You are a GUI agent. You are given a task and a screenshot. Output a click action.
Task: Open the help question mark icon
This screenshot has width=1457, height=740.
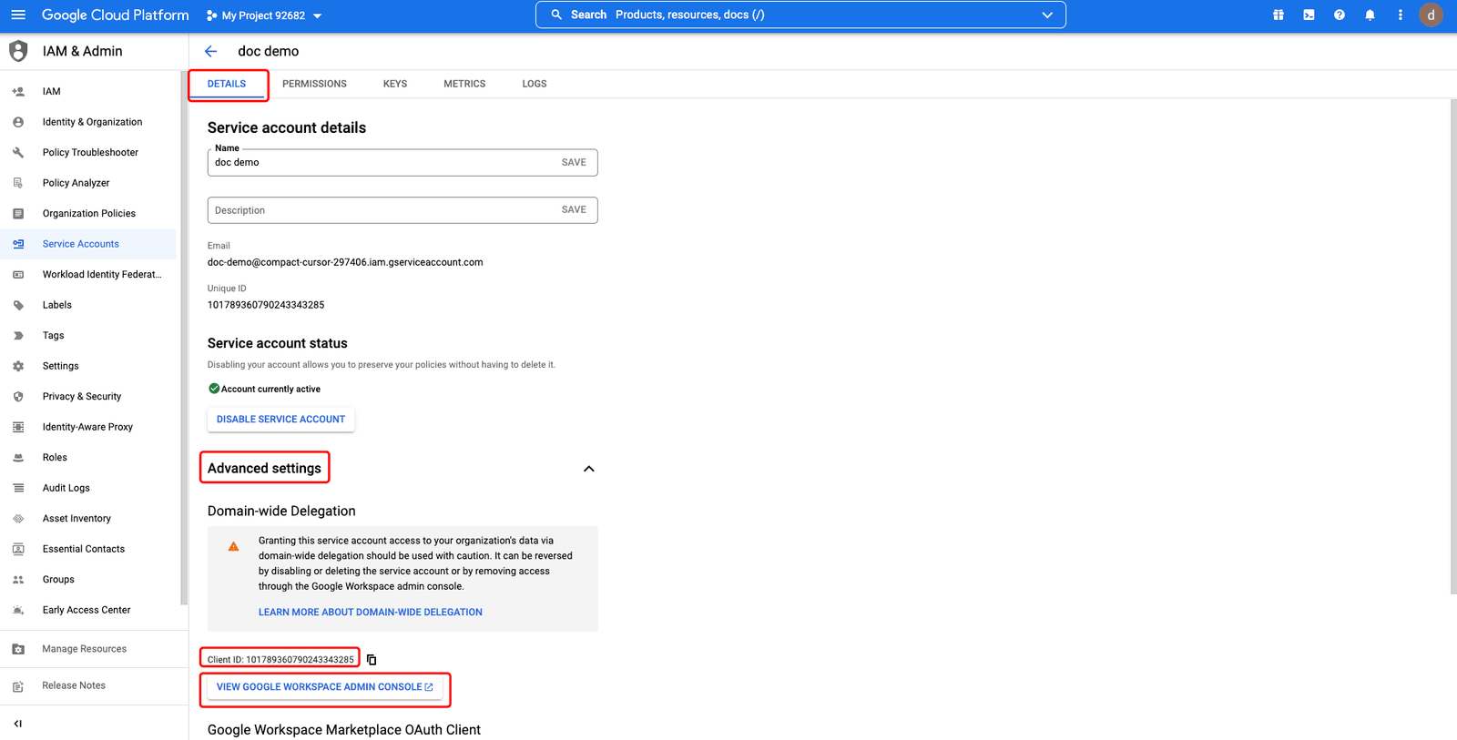(1340, 15)
